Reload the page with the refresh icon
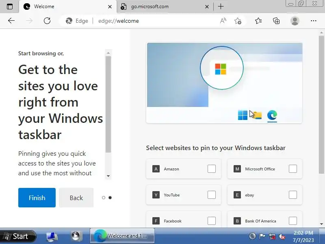Viewport: 325px width, 244px height. 47,21
